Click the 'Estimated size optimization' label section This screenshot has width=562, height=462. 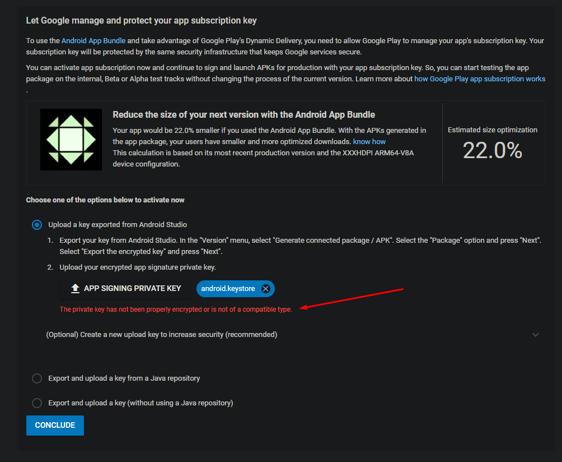[x=492, y=130]
